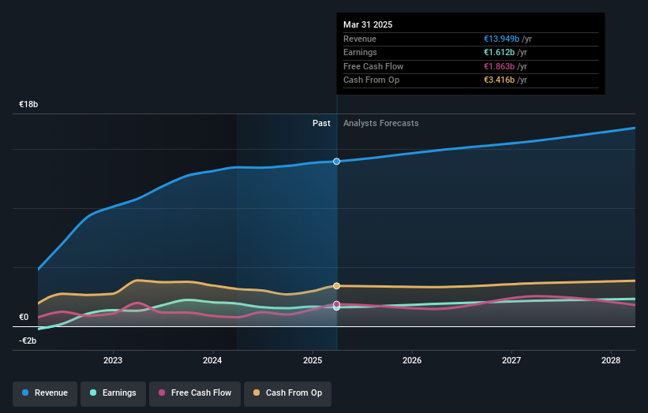Image resolution: width=648 pixels, height=413 pixels.
Task: Click the €13.949b revenue value
Action: pyautogui.click(x=502, y=39)
